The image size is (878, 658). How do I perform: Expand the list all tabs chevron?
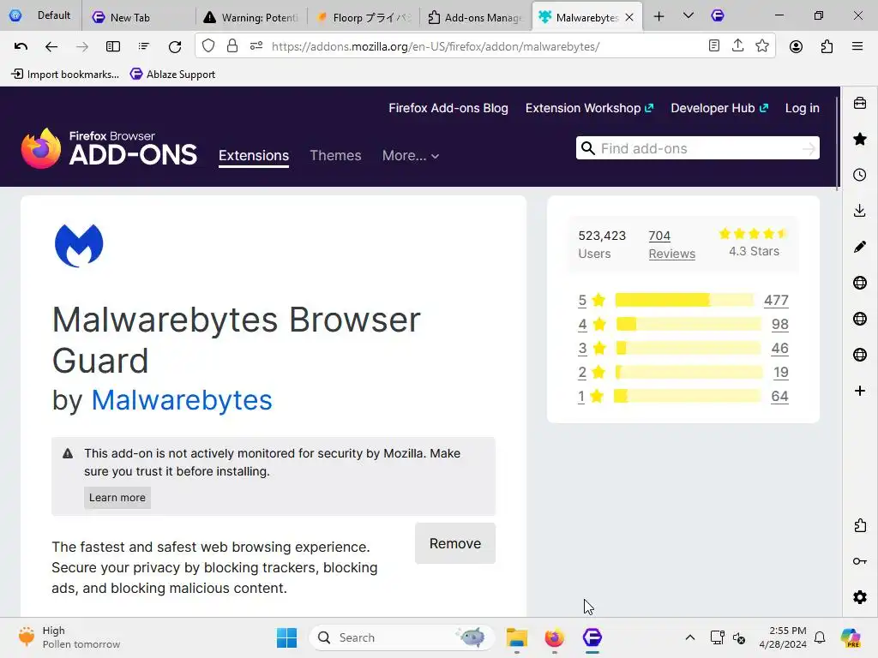(689, 15)
